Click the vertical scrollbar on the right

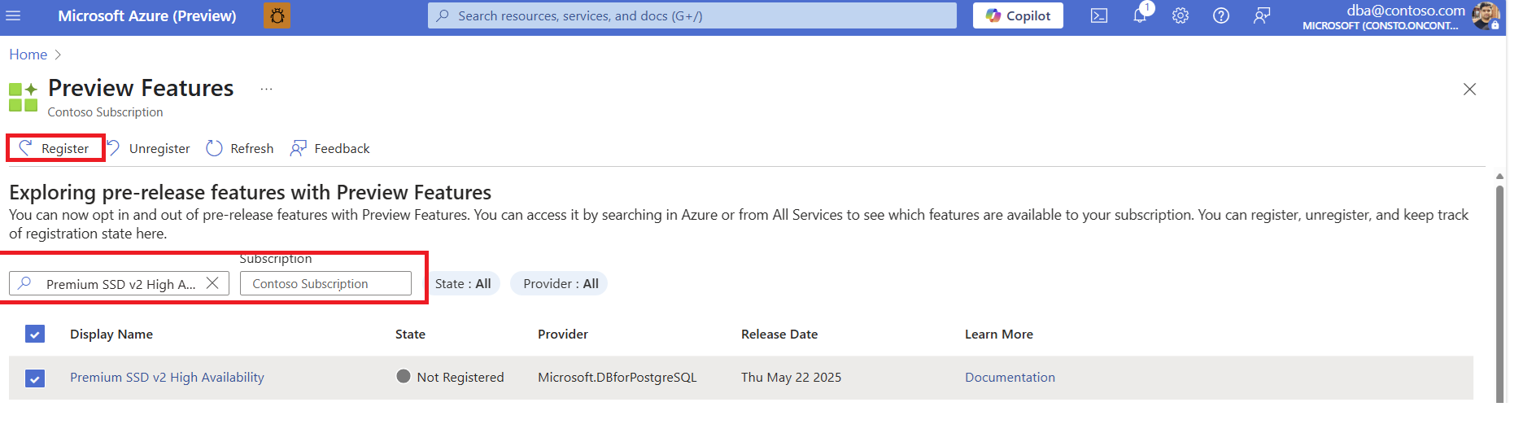(1499, 293)
